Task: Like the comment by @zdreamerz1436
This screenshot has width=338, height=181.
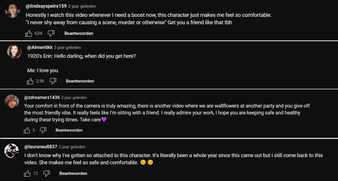Action: (x=27, y=130)
